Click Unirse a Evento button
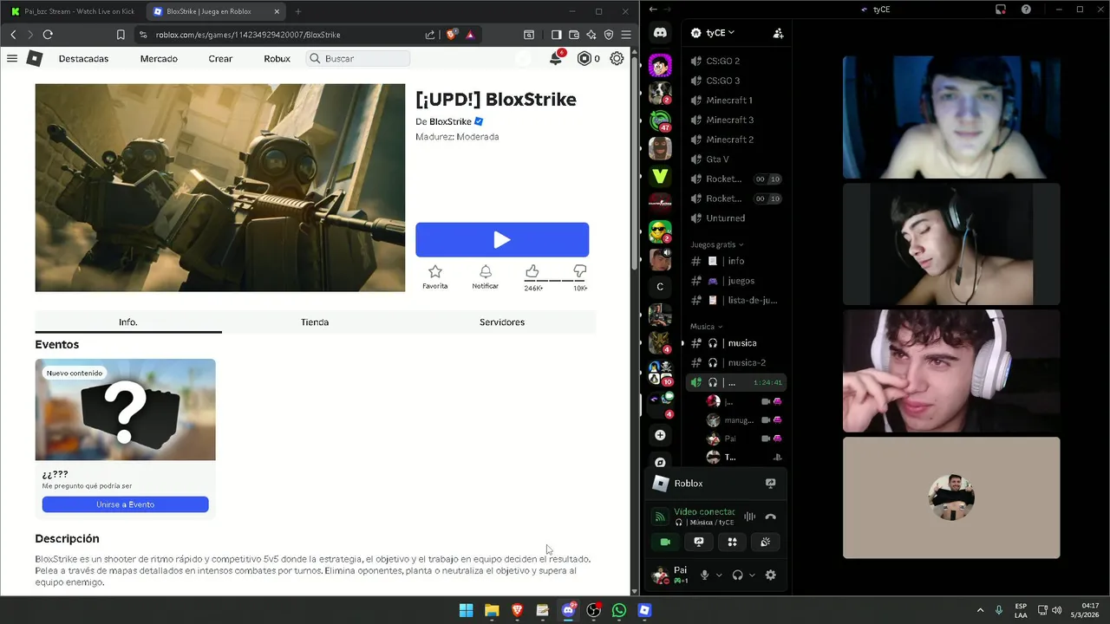The width and height of the screenshot is (1110, 624). (125, 504)
